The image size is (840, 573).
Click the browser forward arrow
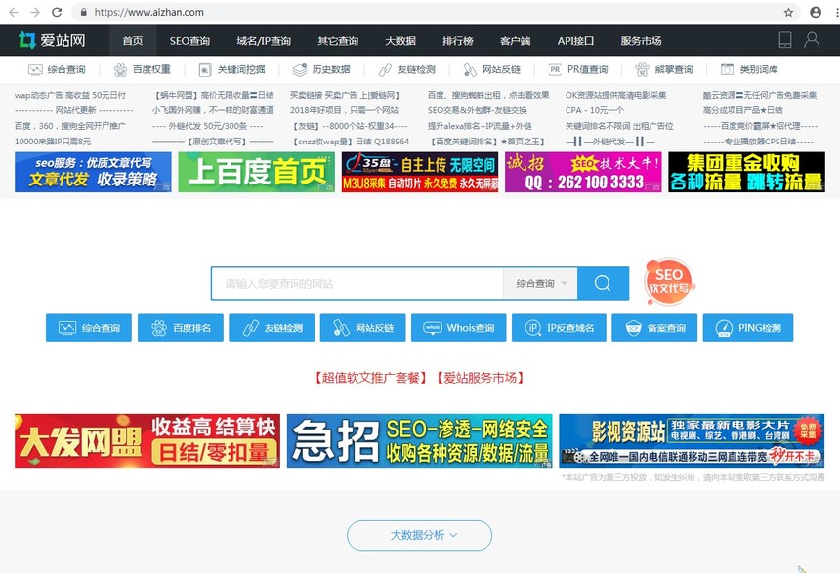[x=35, y=12]
